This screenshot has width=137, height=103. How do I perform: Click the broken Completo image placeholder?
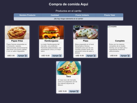click(120, 32)
